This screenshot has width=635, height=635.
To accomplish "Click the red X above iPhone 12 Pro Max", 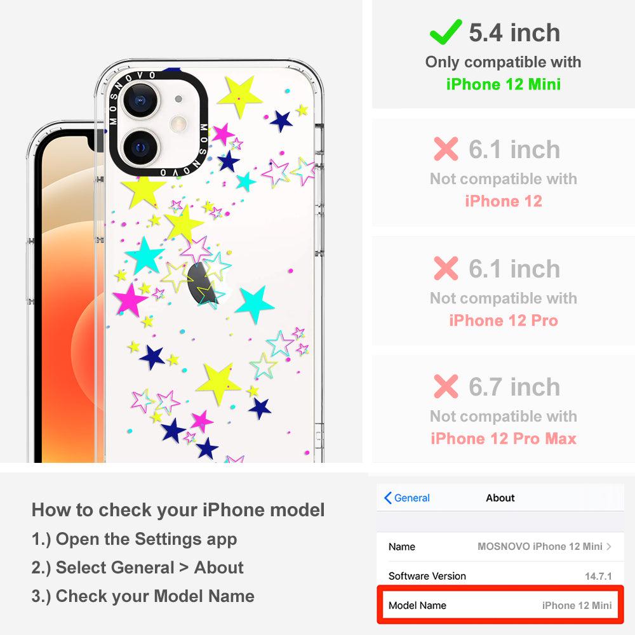I will pyautogui.click(x=446, y=386).
